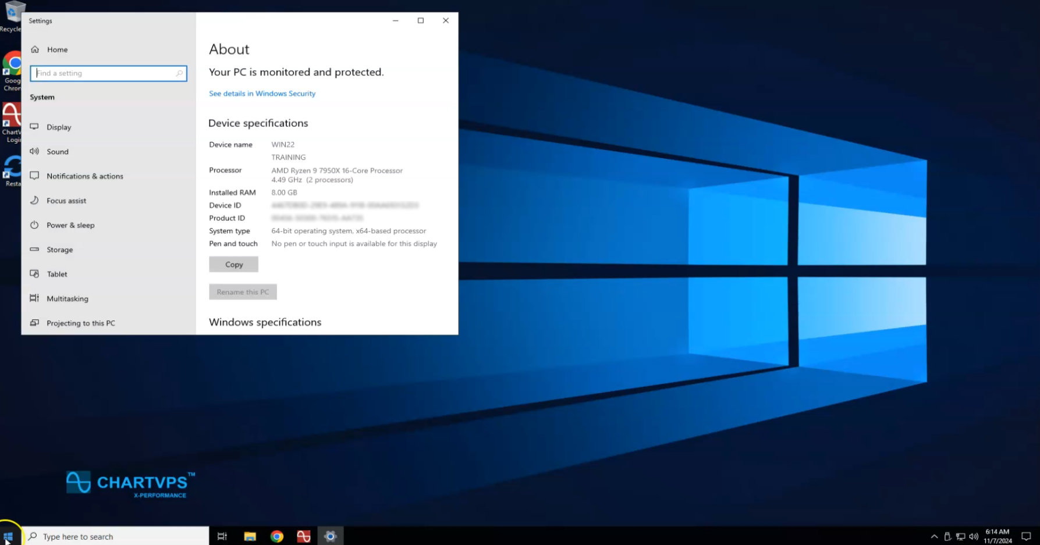Open Projecting to this PC
This screenshot has width=1040, height=545.
(x=80, y=323)
